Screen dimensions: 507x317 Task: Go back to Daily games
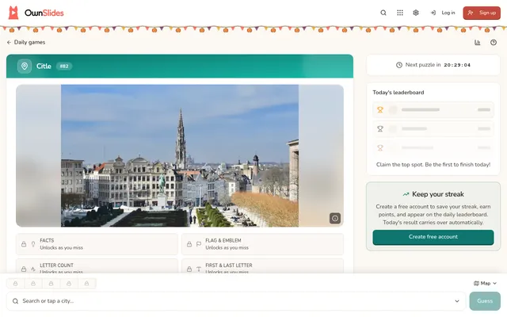26,42
